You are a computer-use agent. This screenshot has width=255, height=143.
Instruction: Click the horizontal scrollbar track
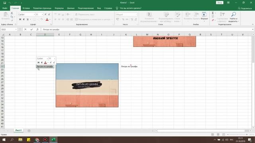tap(201, 131)
